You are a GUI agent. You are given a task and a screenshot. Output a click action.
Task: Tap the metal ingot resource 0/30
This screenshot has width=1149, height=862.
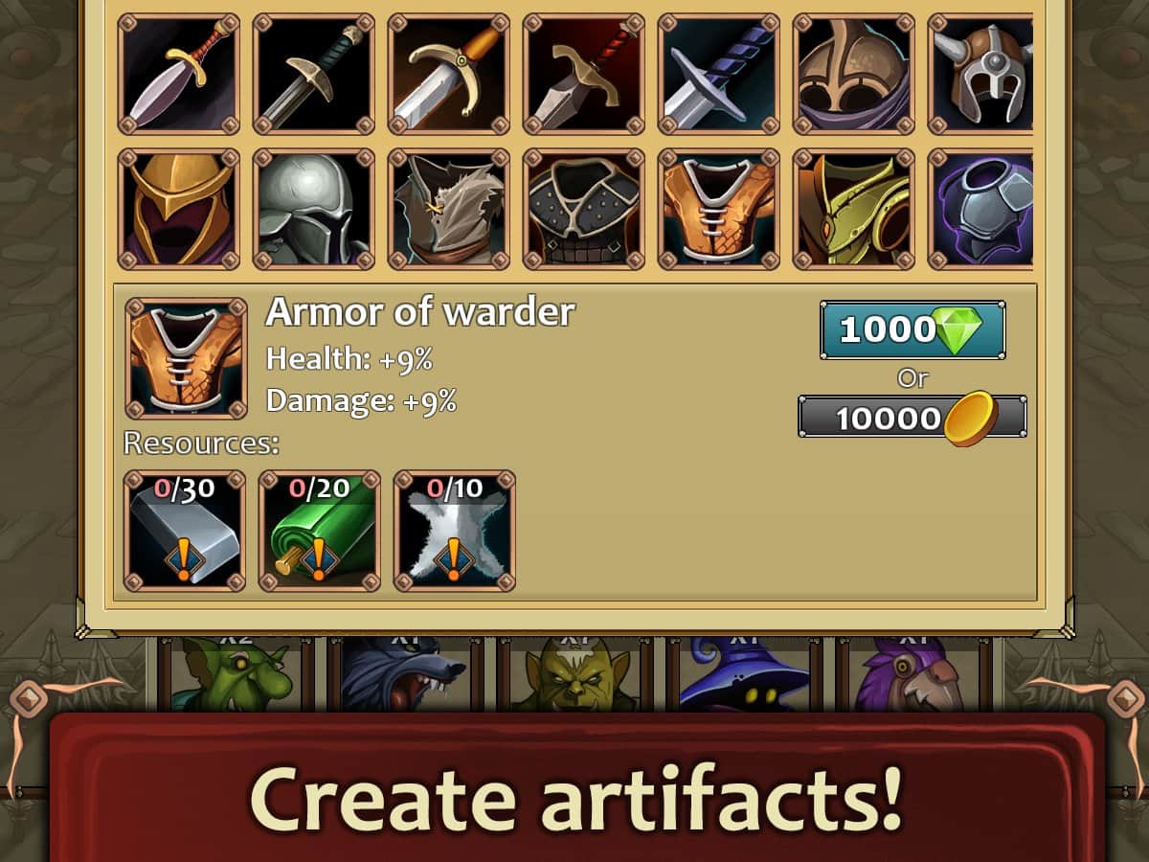pos(185,531)
